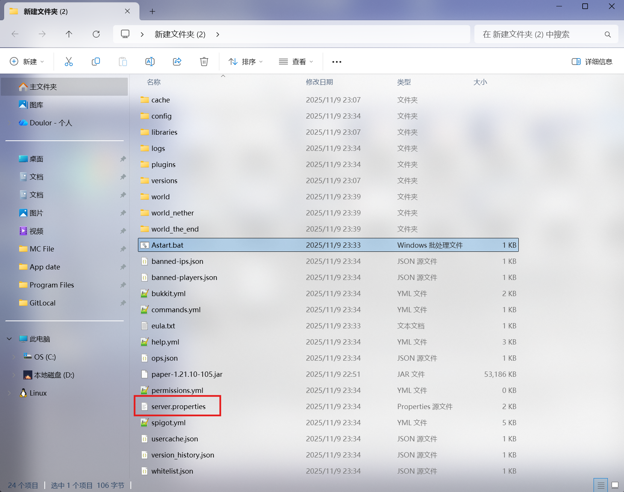This screenshot has height=492, width=624.
Task: Open the 排序 sort dropdown
Action: pyautogui.click(x=246, y=62)
